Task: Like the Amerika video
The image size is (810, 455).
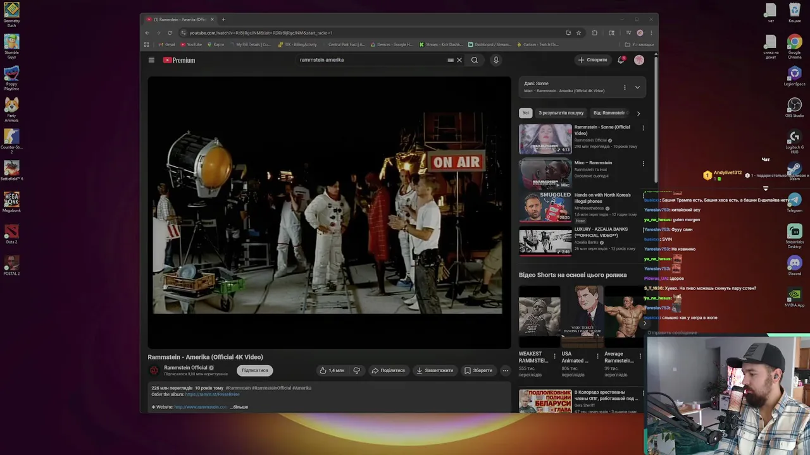Action: [332, 370]
